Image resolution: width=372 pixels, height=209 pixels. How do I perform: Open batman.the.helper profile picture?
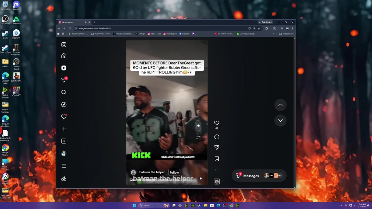[133, 172]
